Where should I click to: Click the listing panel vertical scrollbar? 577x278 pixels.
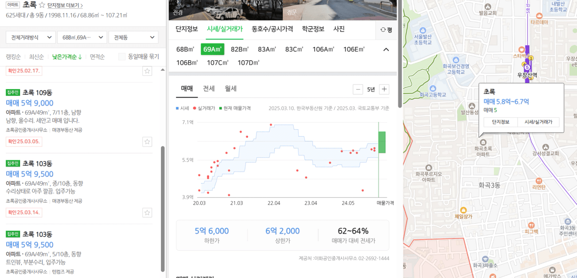tap(163, 208)
